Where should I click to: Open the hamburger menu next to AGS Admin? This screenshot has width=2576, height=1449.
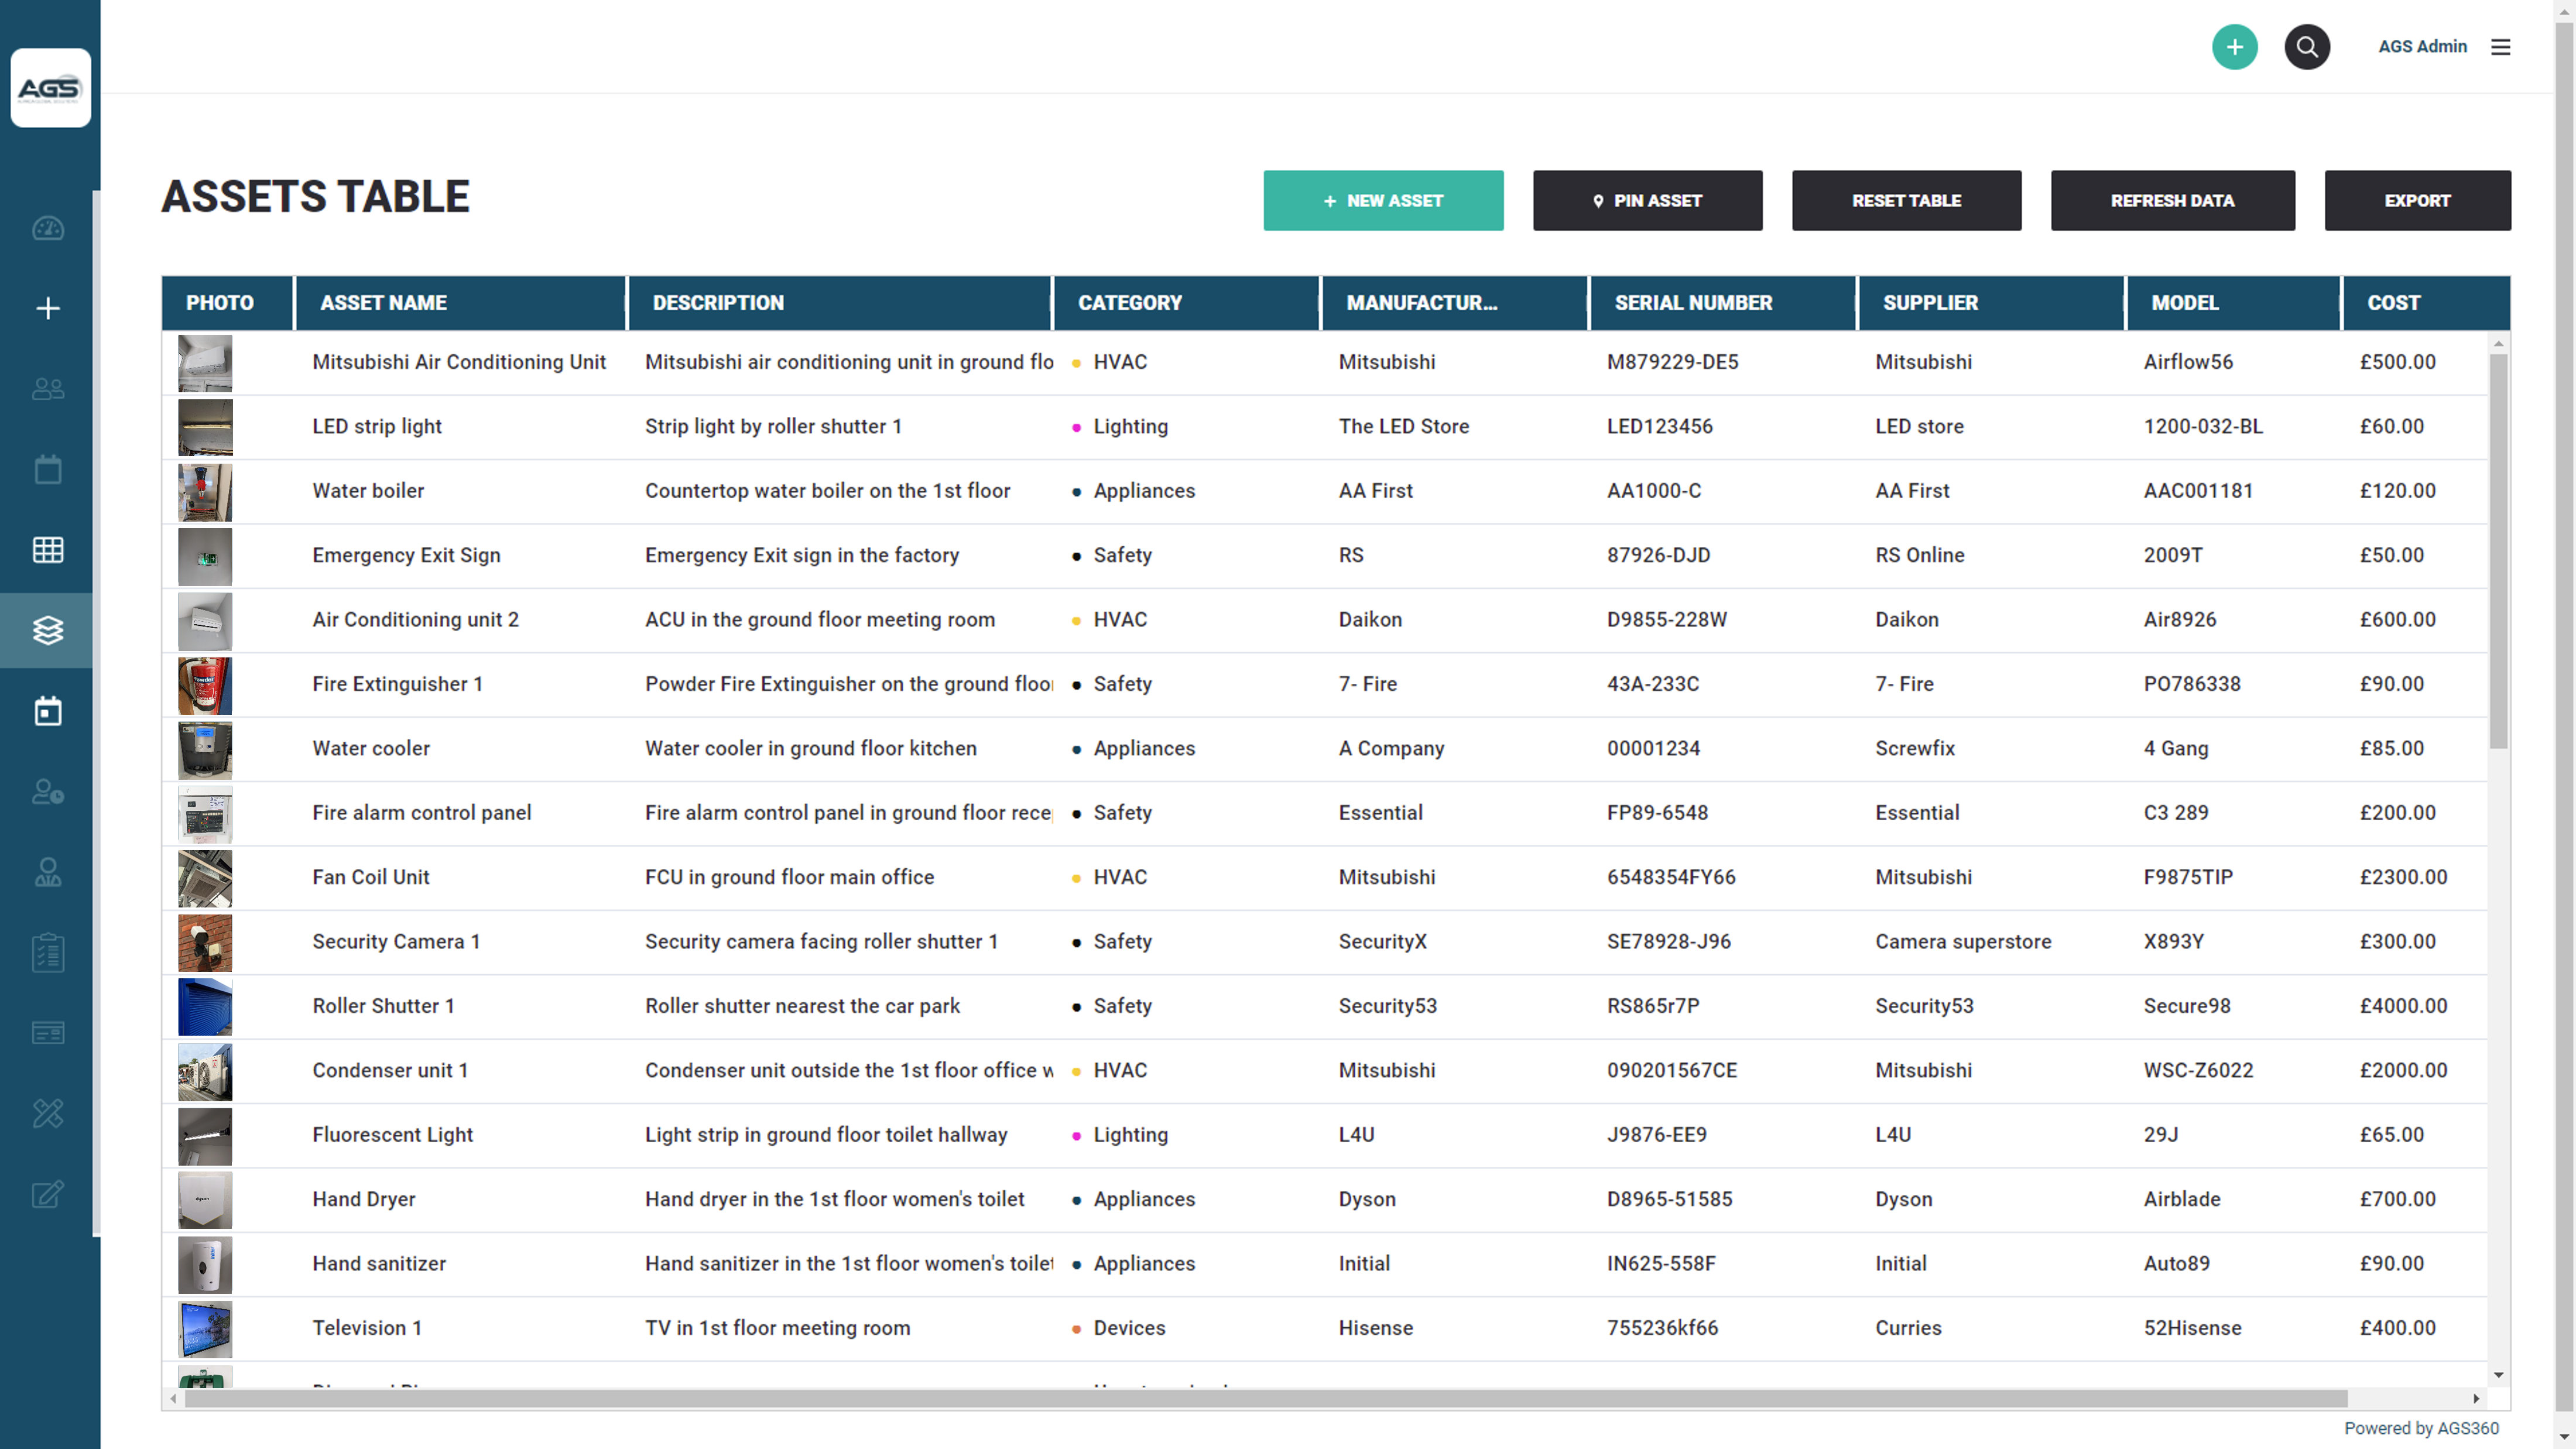(x=2501, y=47)
